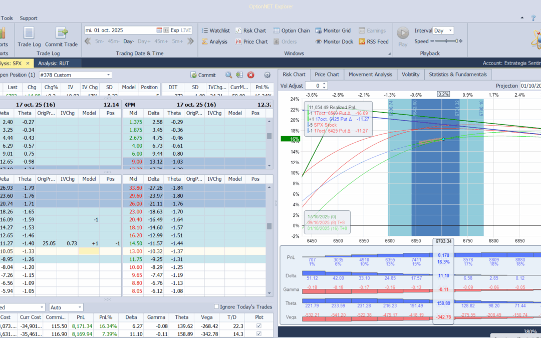This screenshot has width=541, height=338.
Task: Click the Day+ time step button
Action: click(144, 42)
